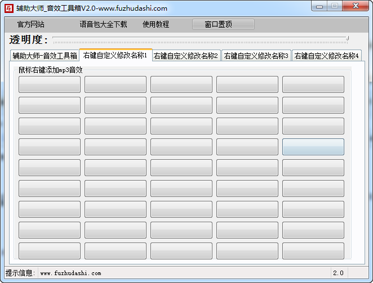This screenshot has width=373, height=283.
Task: Click the red app icon in title bar
Action: point(9,8)
